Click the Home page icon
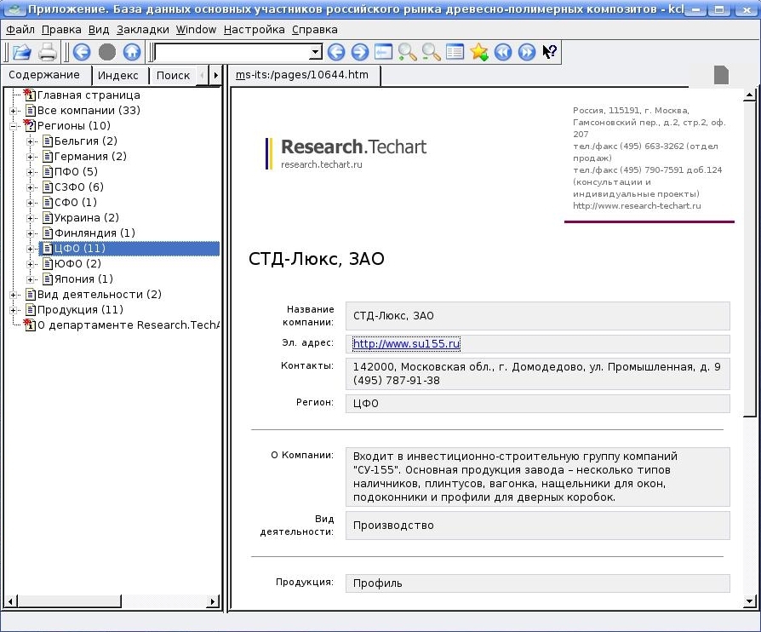This screenshot has width=761, height=632. pos(132,52)
